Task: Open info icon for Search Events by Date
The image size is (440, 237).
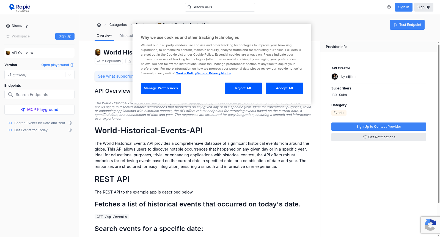Action: 70,123
